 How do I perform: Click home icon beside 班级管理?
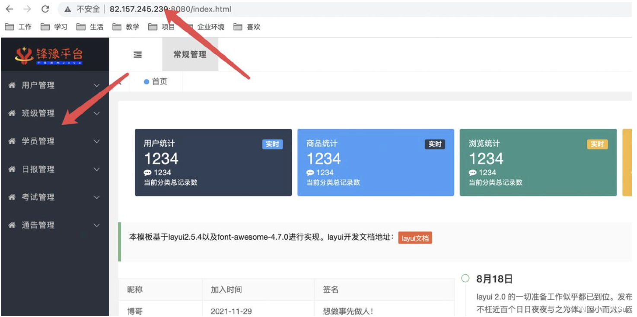click(12, 113)
